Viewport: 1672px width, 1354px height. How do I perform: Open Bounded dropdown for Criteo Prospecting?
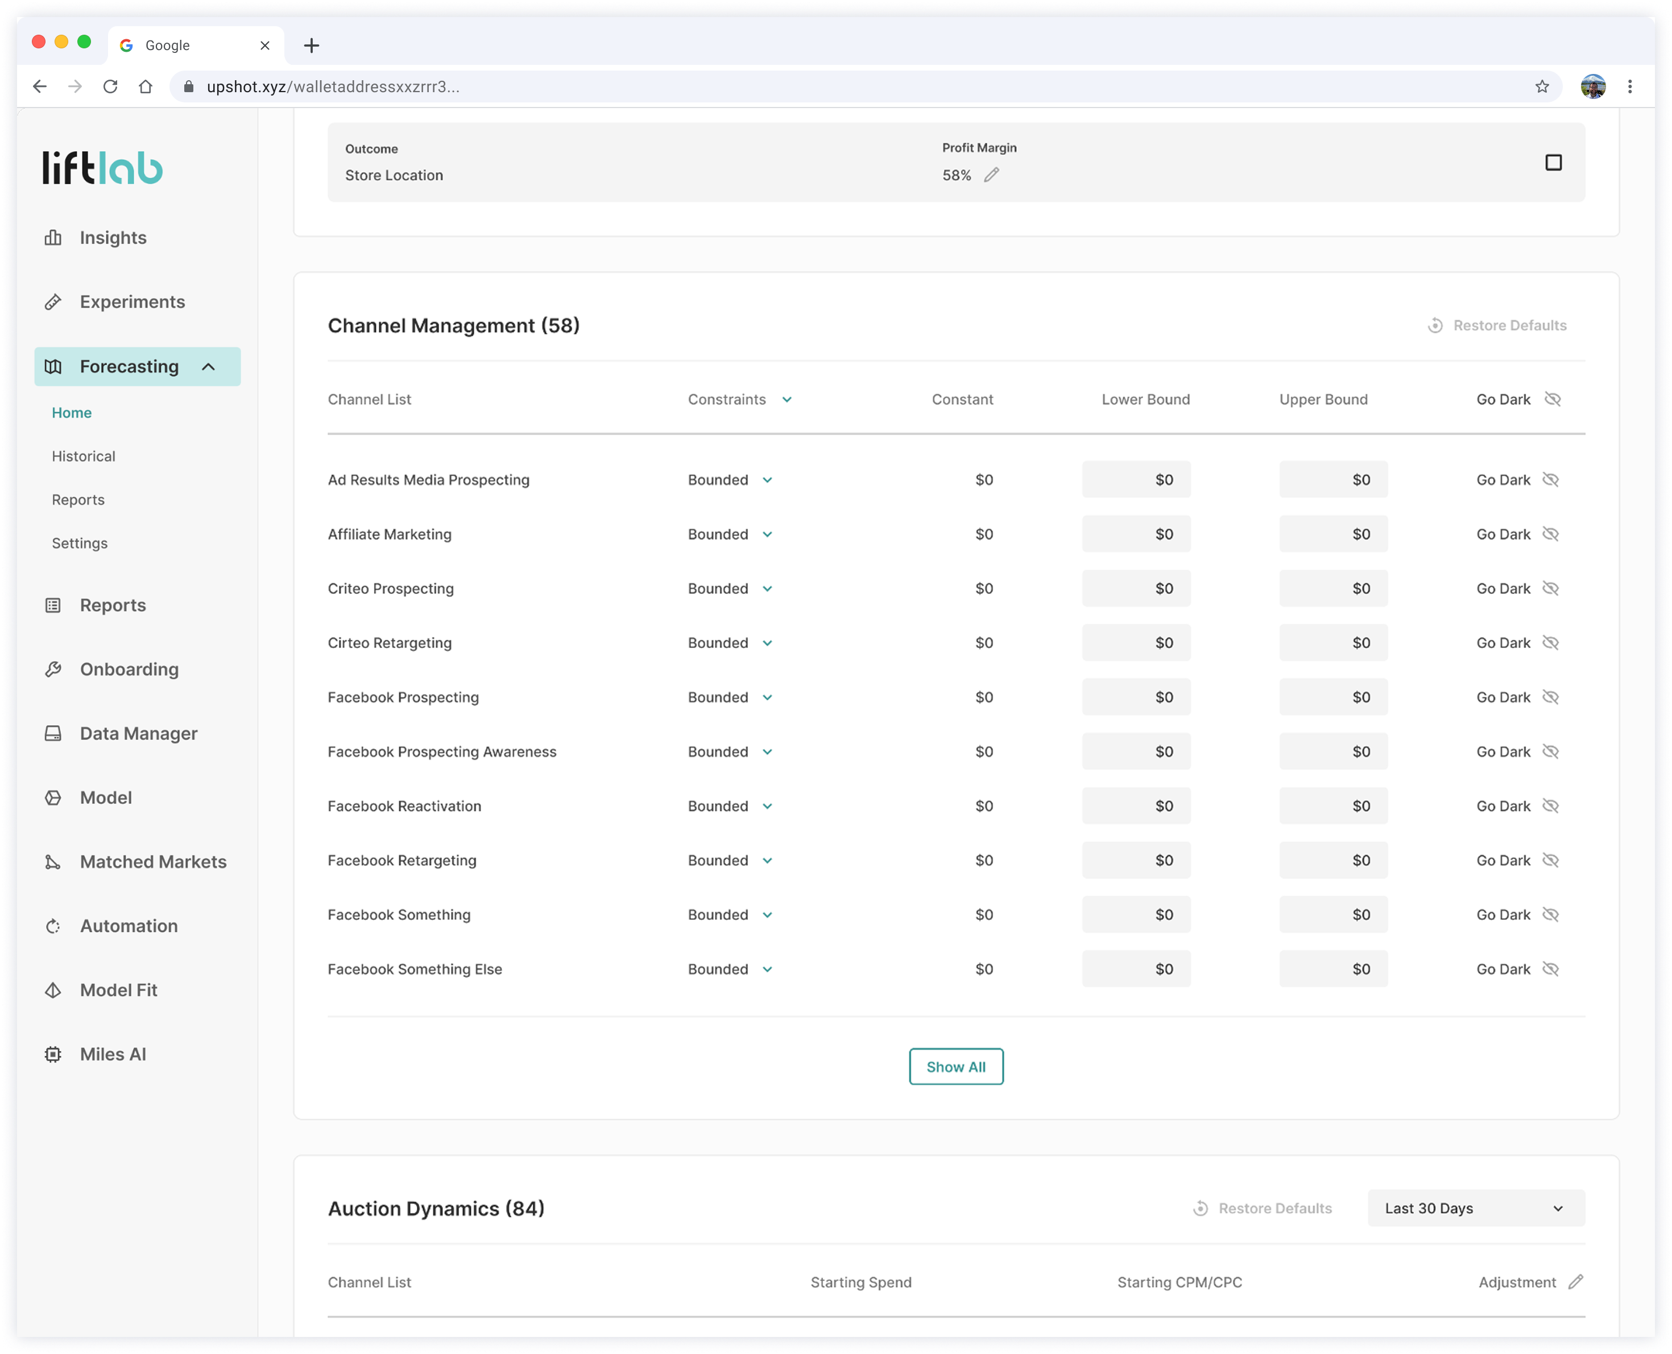click(767, 589)
